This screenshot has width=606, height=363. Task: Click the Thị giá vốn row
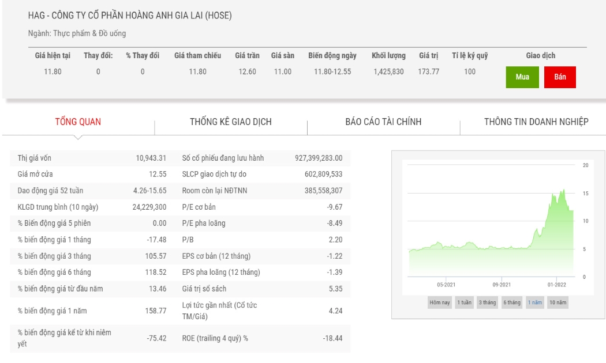180,158
